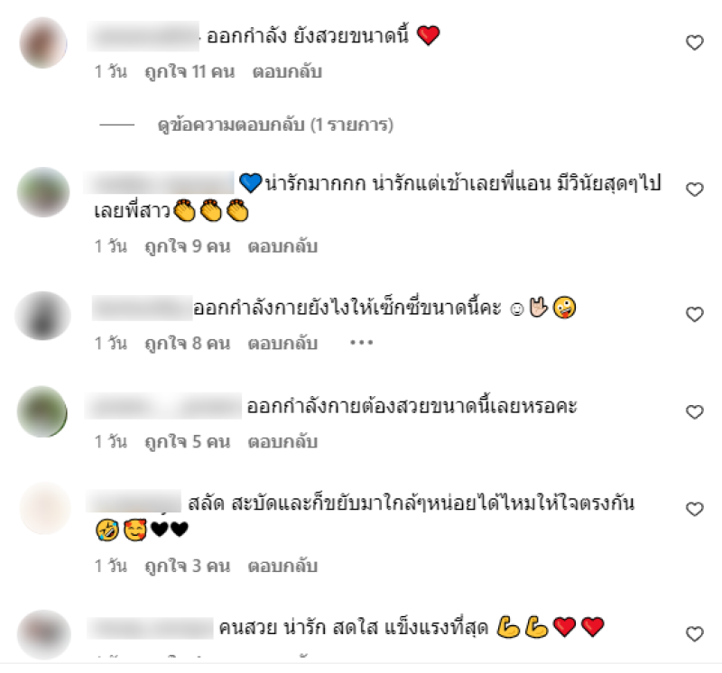Like the comment 'ออกกำลัง ยังสวยขนาดนี้'
722x673 pixels.
694,42
